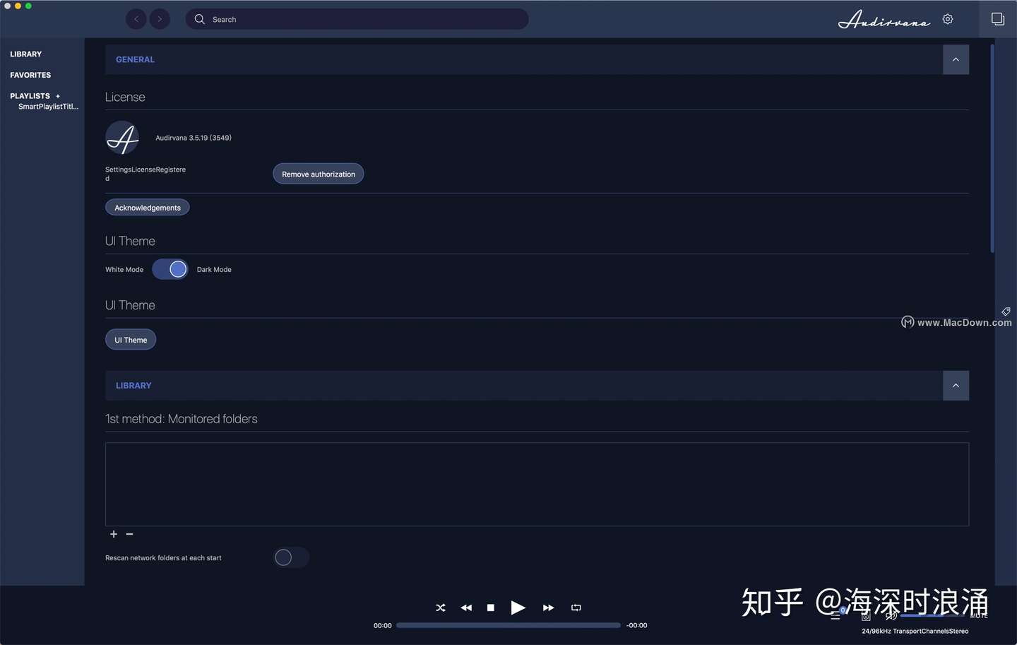Open settings via the gear icon
The width and height of the screenshot is (1017, 645).
(x=948, y=19)
